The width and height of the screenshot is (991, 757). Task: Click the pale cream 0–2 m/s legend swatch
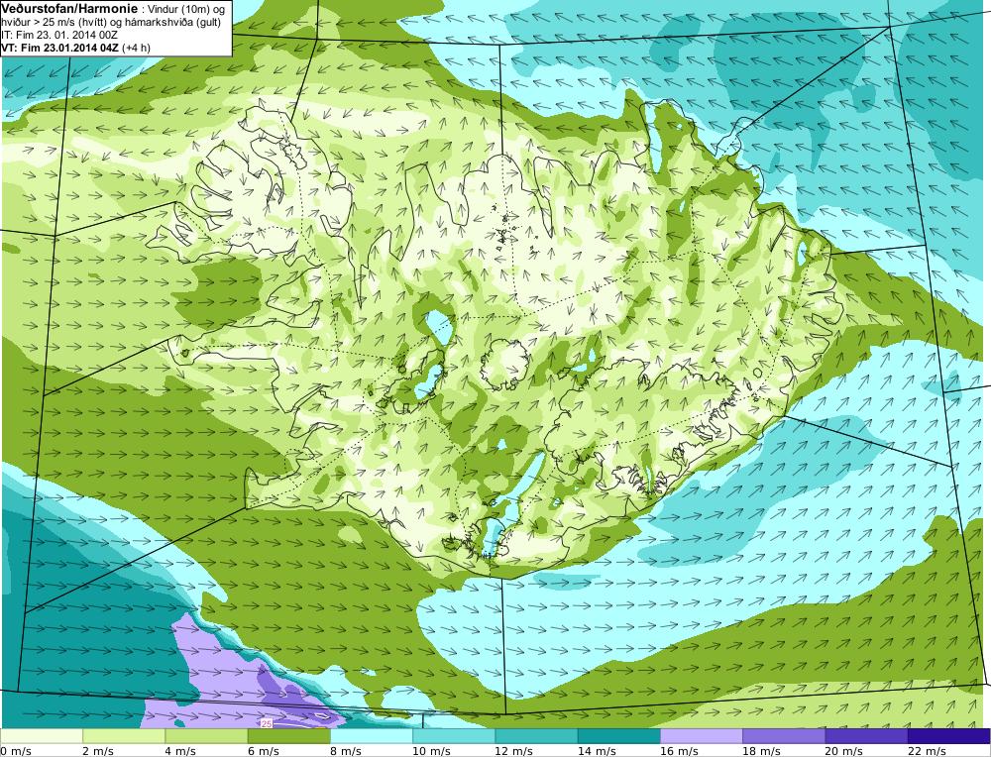42,736
